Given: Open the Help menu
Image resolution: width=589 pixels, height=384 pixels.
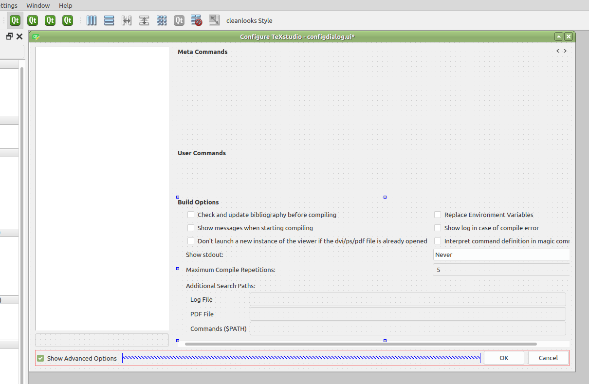Looking at the screenshot, I should pos(65,5).
